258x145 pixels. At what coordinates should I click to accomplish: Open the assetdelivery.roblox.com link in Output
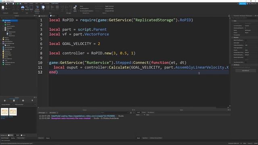point(92,116)
